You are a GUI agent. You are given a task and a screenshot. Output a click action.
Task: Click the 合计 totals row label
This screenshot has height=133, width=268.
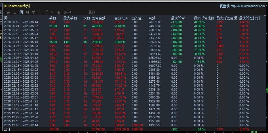coord(7,129)
